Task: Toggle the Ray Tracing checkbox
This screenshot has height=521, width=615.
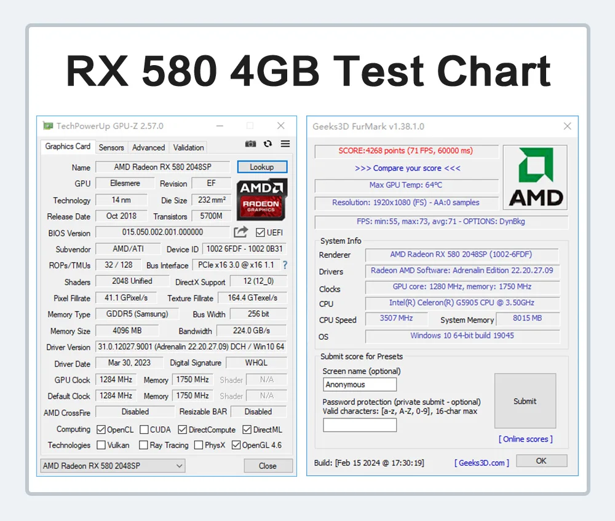Action: 143,445
